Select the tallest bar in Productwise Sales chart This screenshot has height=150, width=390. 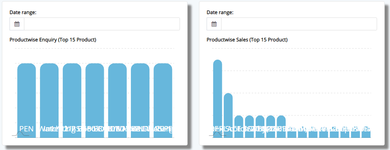pyautogui.click(x=218, y=99)
